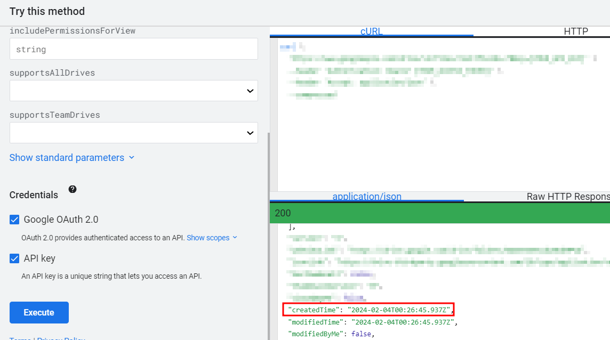The image size is (610, 340).
Task: Focus the includePermissionsForView string field
Action: point(133,49)
